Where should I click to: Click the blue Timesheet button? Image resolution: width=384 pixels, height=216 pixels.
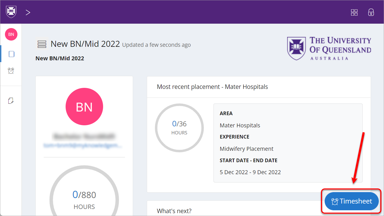[351, 201]
